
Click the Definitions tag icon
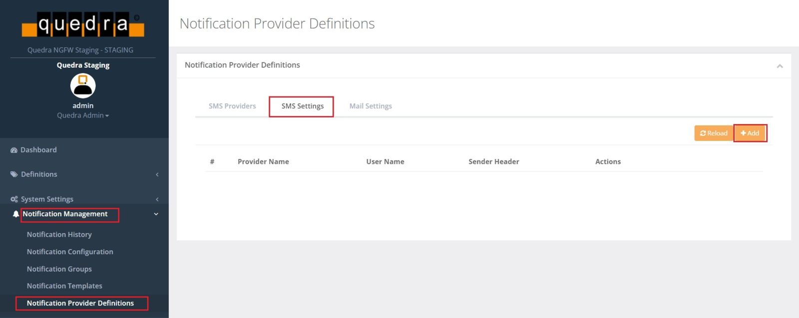click(x=14, y=174)
